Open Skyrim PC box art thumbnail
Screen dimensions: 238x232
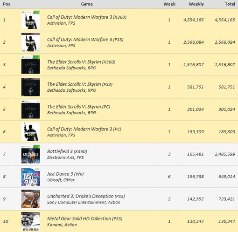pos(30,109)
